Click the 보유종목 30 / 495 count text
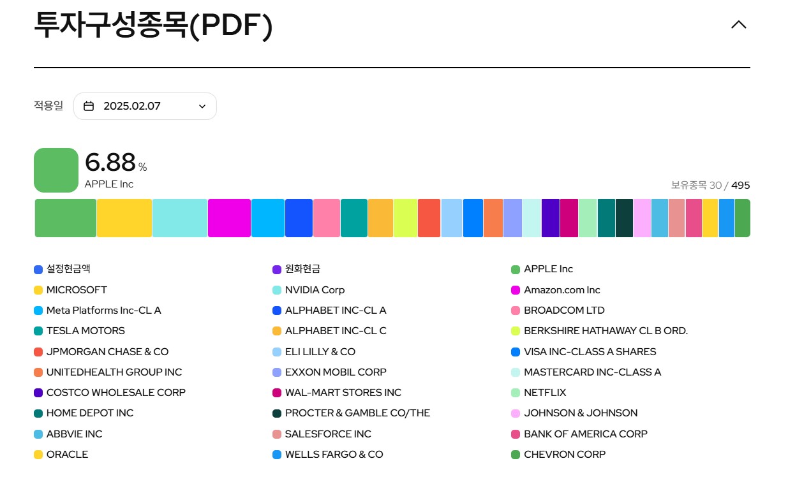Image resolution: width=788 pixels, height=491 pixels. tap(710, 186)
